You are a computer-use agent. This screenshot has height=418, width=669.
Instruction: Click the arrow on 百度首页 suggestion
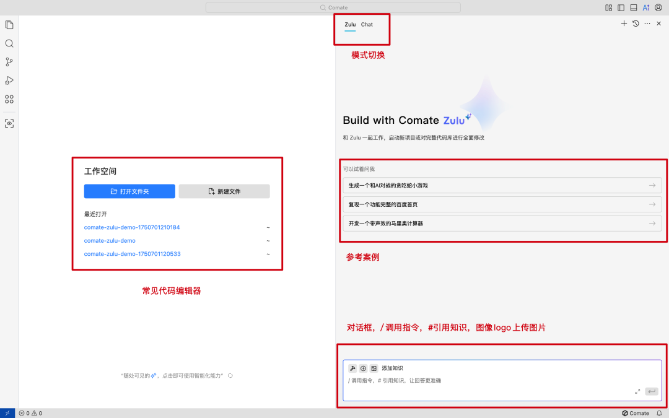click(x=652, y=205)
